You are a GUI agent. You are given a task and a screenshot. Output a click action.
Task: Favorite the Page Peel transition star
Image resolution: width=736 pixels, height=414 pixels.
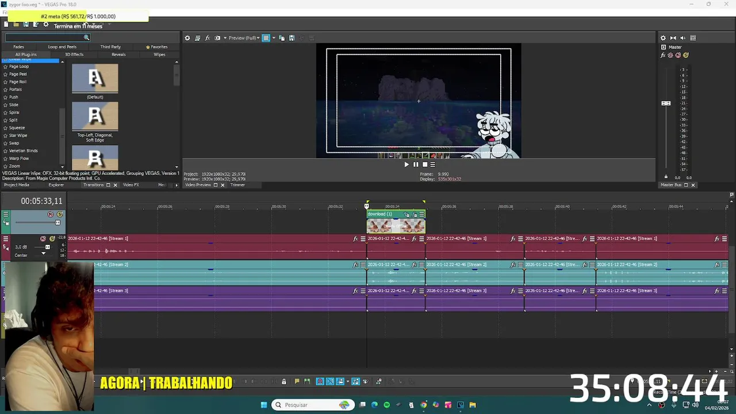[5, 74]
